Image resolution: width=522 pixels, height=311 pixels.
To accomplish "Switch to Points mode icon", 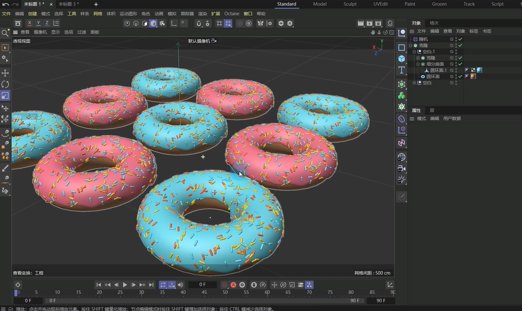I will coord(127,23).
